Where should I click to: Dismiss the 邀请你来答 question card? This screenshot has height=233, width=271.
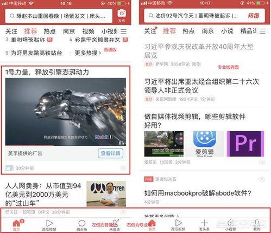(x=262, y=179)
